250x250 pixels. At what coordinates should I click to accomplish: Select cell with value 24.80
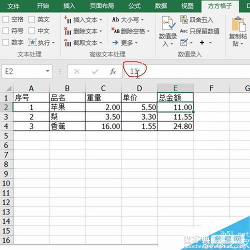[175, 126]
